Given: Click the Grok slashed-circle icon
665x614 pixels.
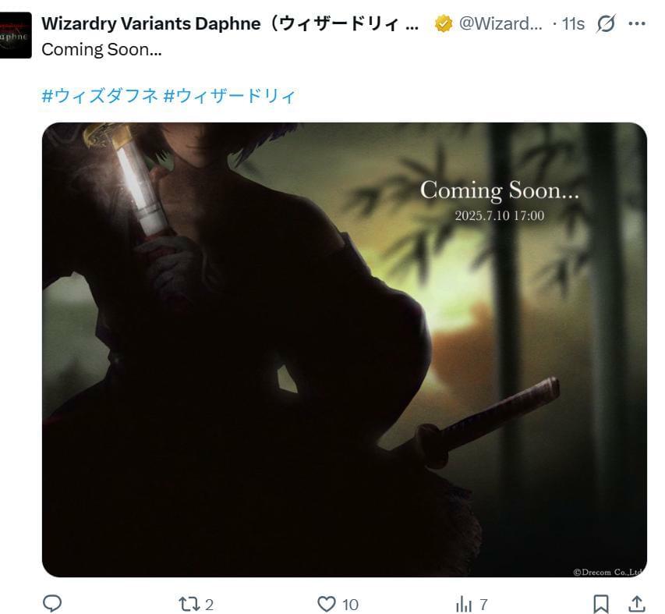Looking at the screenshot, I should pyautogui.click(x=606, y=23).
